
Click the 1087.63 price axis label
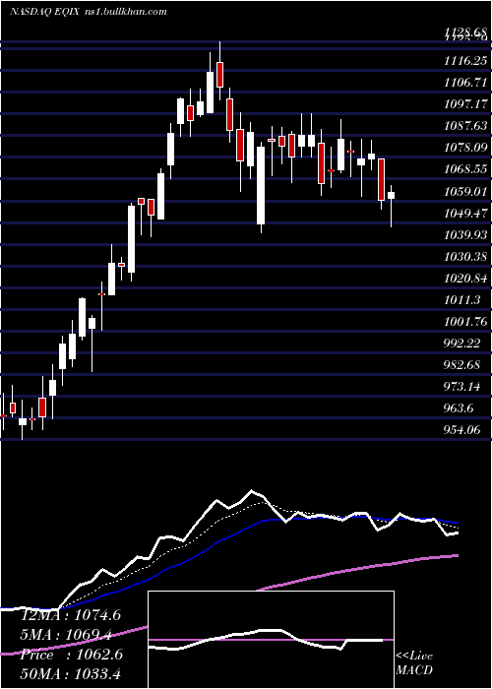(465, 126)
